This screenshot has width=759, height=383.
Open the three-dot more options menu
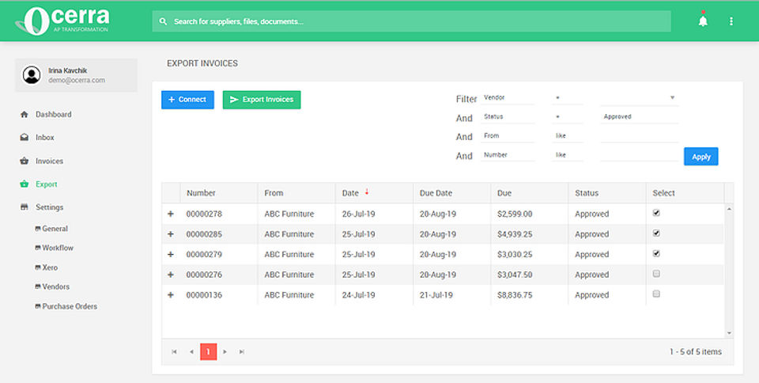point(731,21)
